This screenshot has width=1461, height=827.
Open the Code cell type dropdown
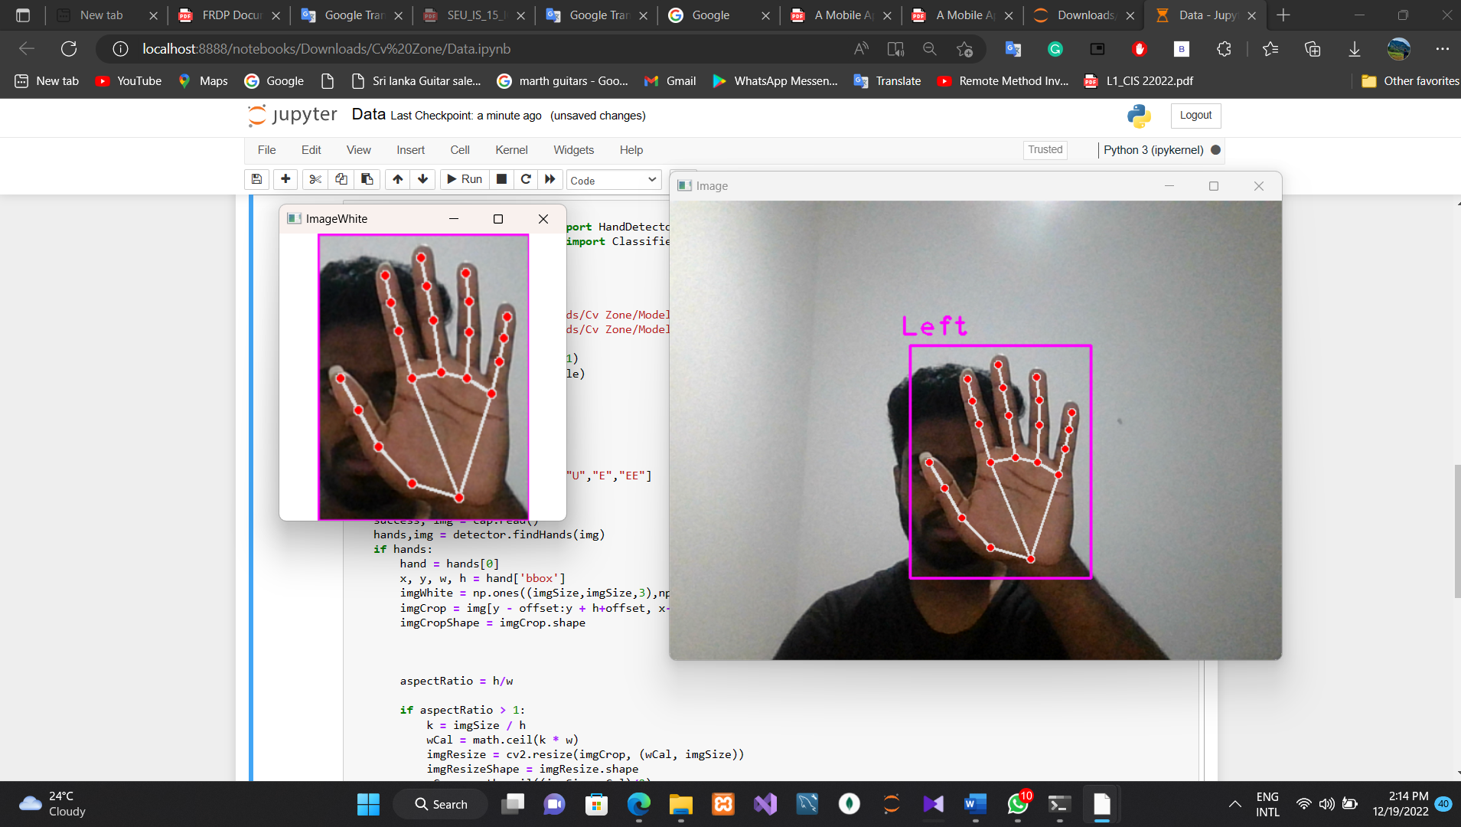coord(612,179)
